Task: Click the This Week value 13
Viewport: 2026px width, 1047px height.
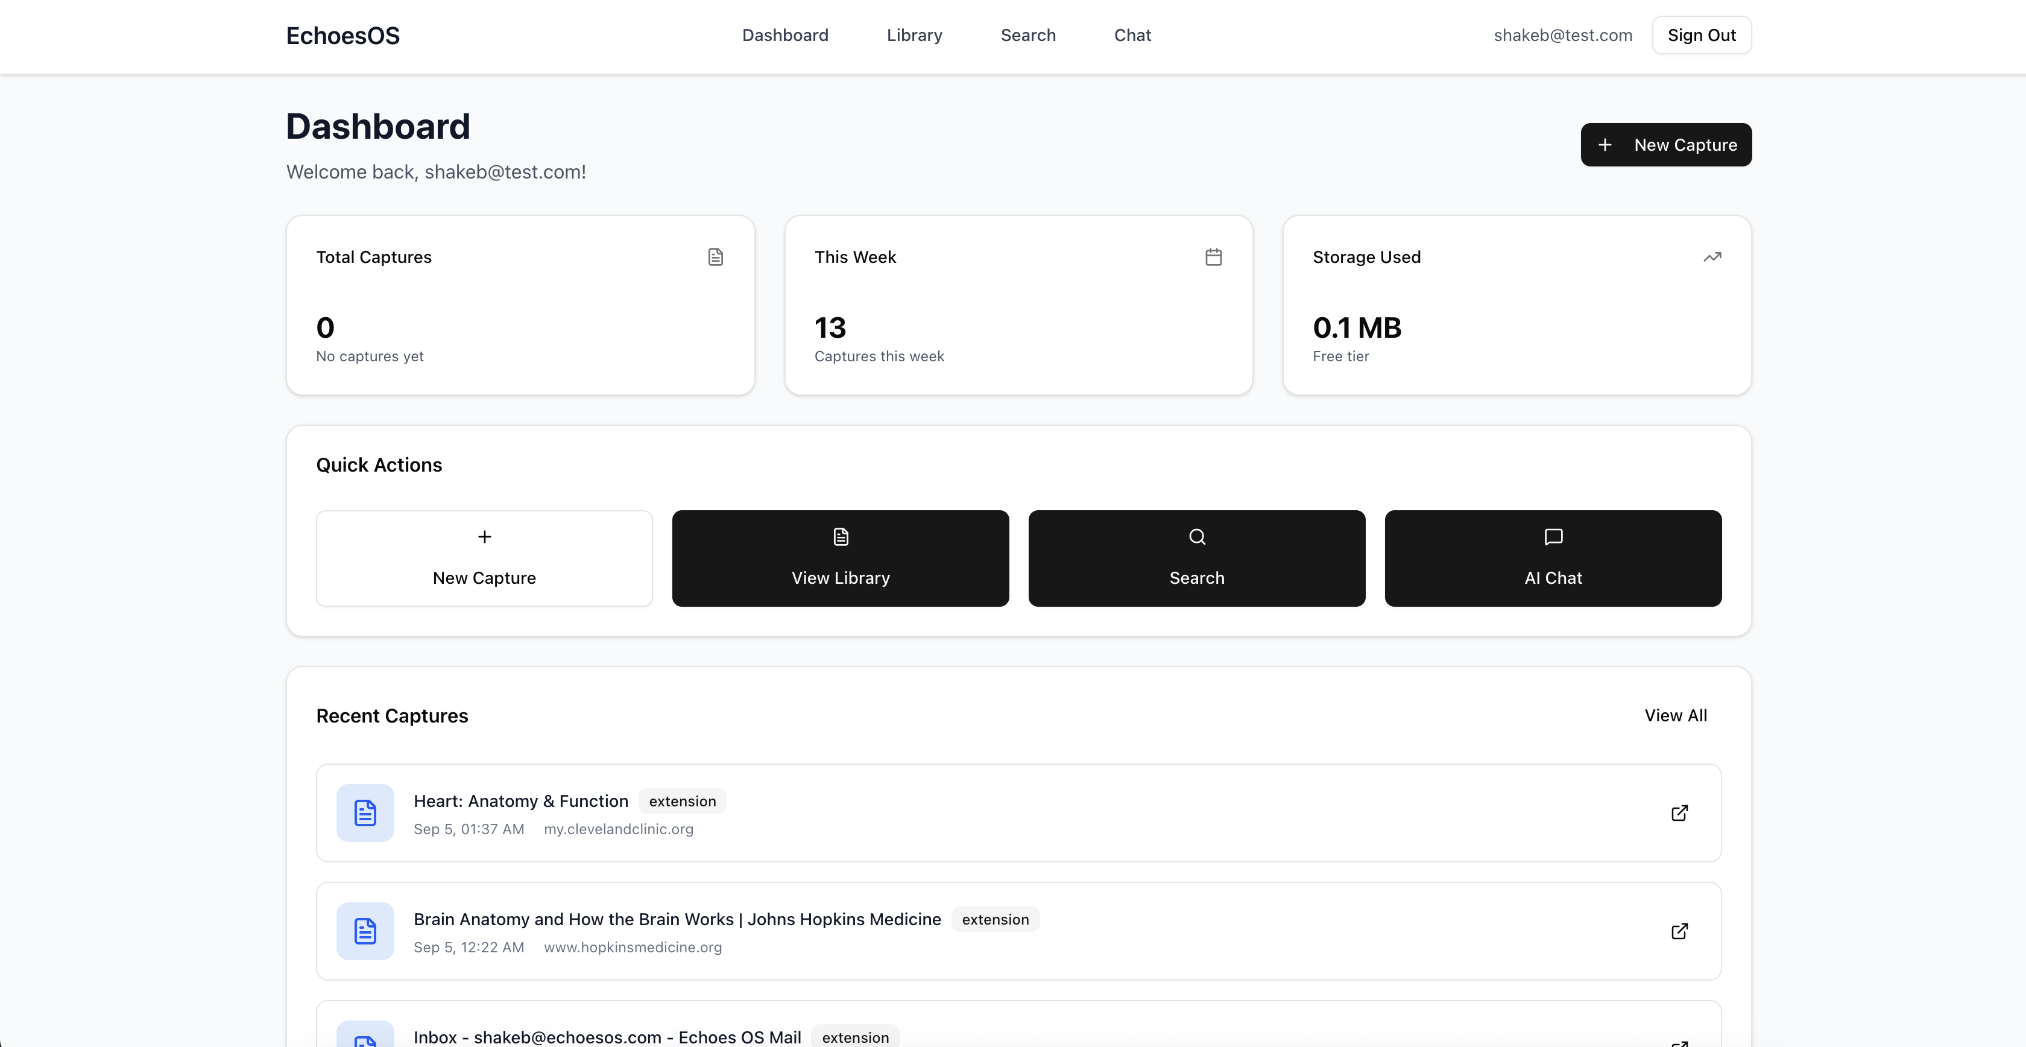Action: coord(830,327)
